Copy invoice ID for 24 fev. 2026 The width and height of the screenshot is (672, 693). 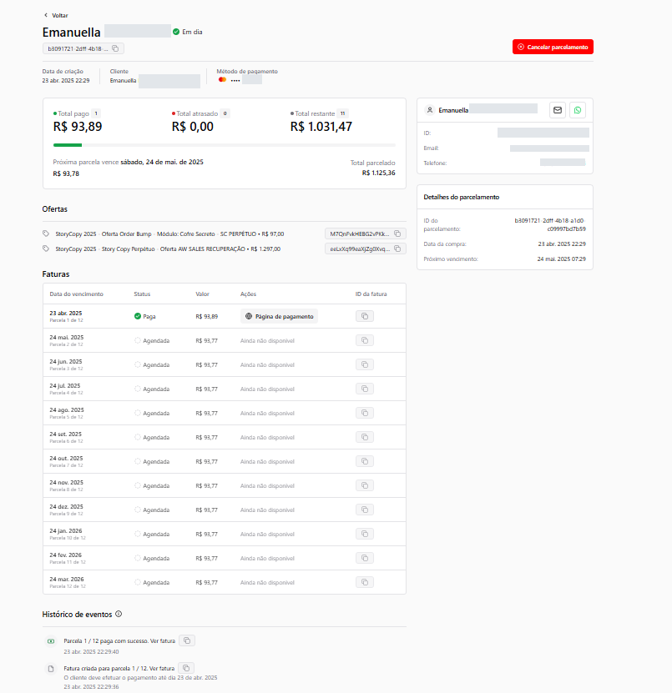coord(365,558)
